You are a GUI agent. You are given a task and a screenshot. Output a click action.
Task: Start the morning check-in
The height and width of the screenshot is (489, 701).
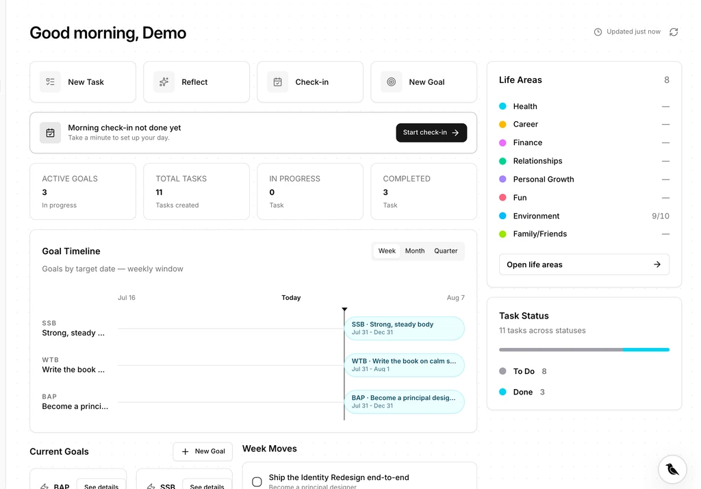[x=431, y=132]
